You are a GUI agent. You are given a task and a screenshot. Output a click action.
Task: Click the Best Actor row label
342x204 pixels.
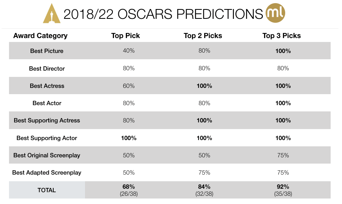pos(47,103)
